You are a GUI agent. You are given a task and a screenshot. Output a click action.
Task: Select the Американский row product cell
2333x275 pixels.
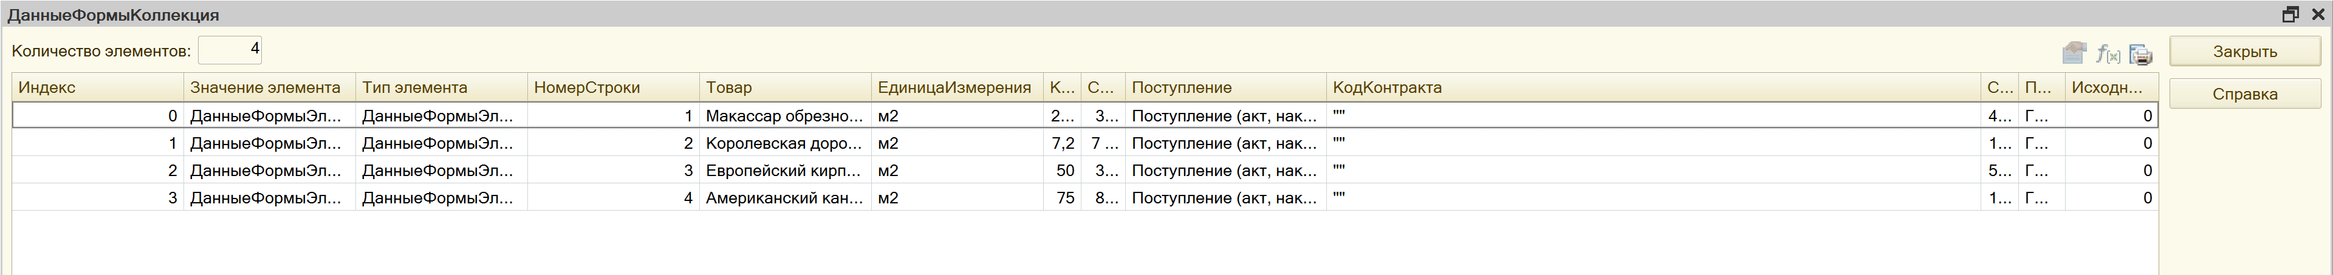[x=785, y=197]
